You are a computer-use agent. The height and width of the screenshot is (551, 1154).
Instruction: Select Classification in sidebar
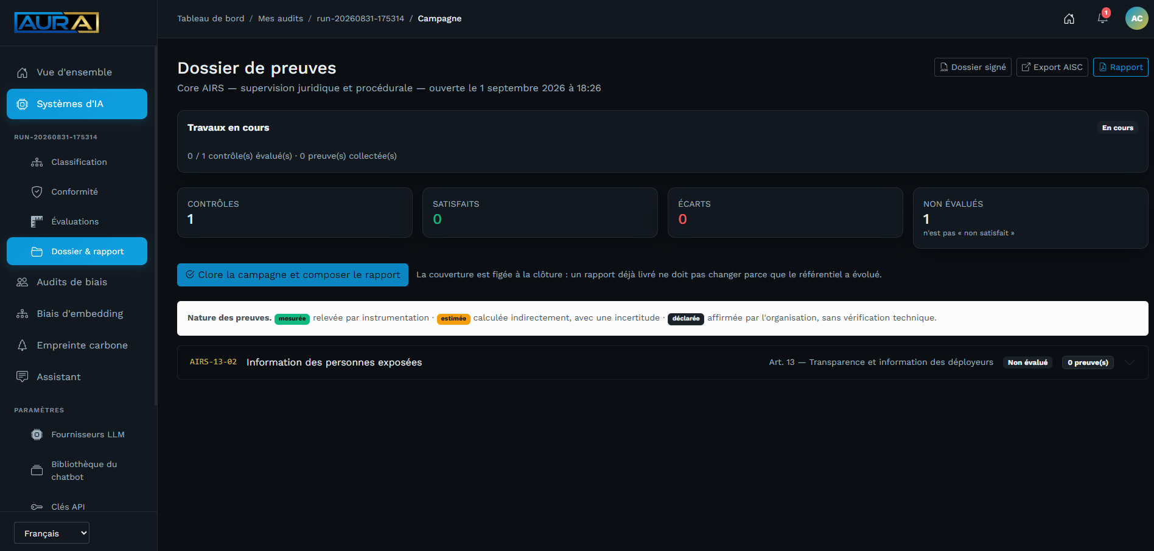[x=77, y=162]
